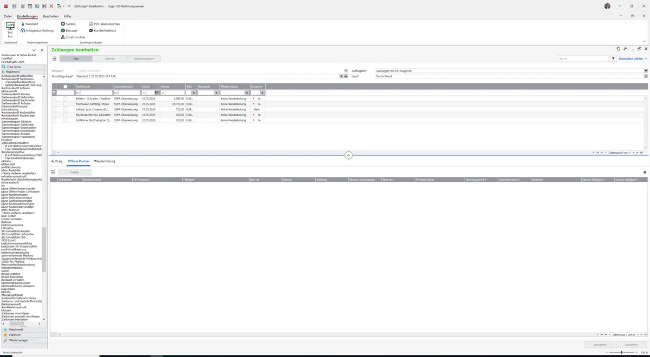650x357 pixels.
Task: Click into the Suche search field
Action: (583, 58)
